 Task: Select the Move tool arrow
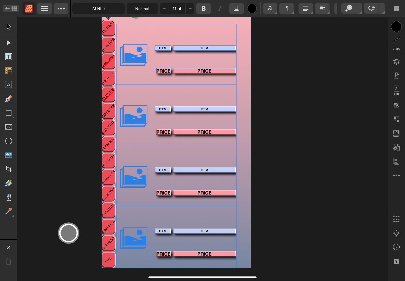click(x=8, y=26)
